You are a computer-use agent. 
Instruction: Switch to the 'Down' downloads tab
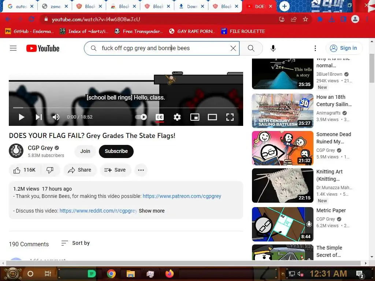click(x=191, y=7)
